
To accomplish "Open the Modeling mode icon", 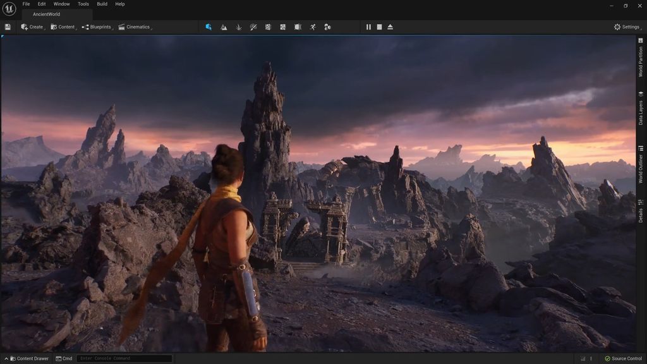I will [297, 27].
